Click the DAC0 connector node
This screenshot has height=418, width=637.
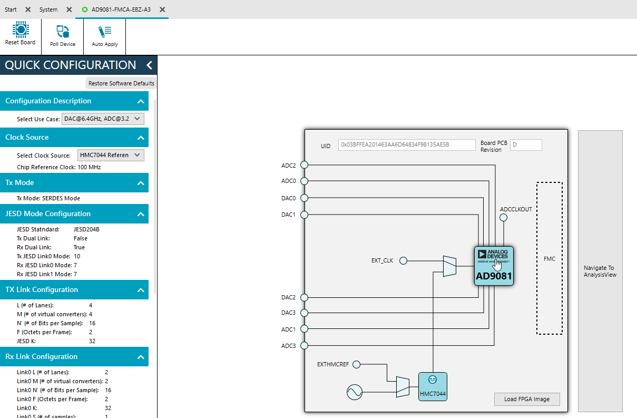point(304,198)
